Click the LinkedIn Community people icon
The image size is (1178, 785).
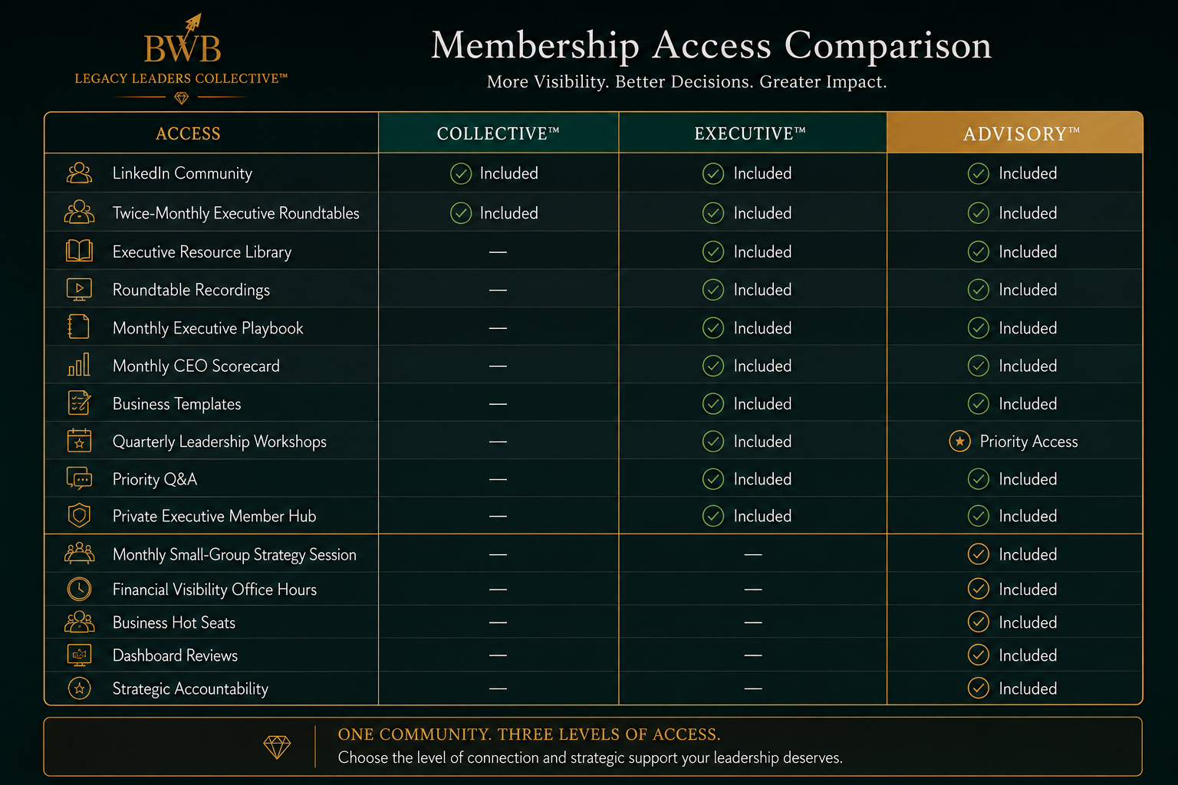pos(79,173)
